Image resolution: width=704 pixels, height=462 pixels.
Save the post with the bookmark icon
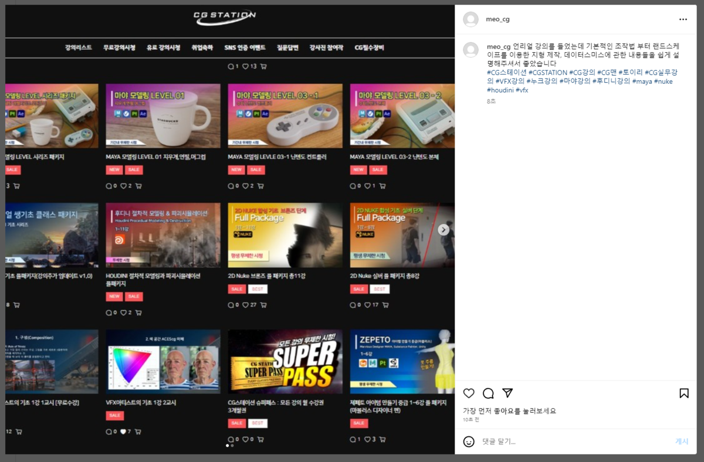(684, 393)
